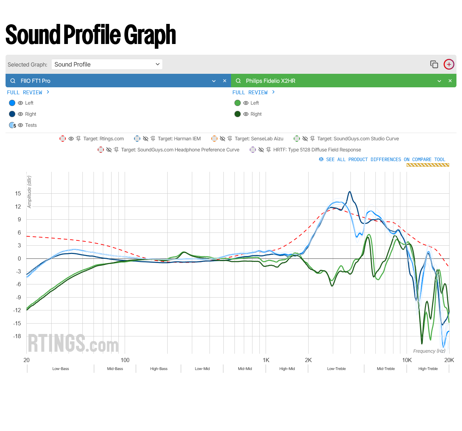Click the High-Bass frequency band label
Screen dimensions: 462x431
[159, 369]
